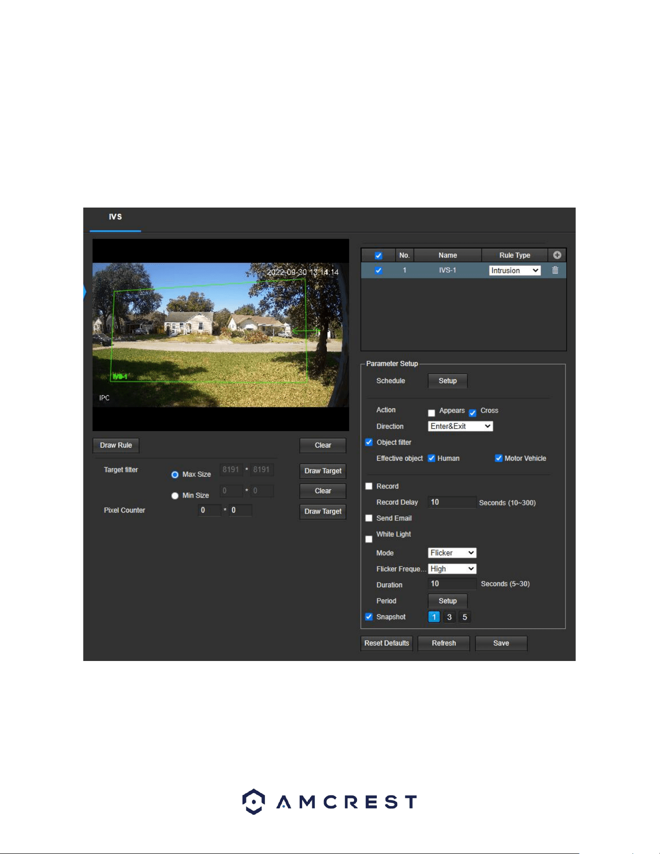660x854 pixels.
Task: Select the Min Size radio button
Action: pos(175,496)
